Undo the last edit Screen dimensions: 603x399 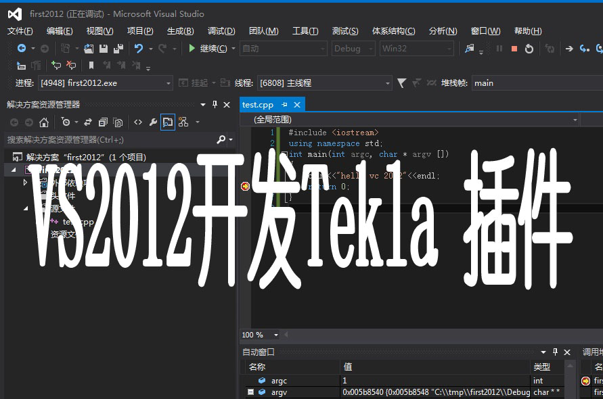point(139,49)
